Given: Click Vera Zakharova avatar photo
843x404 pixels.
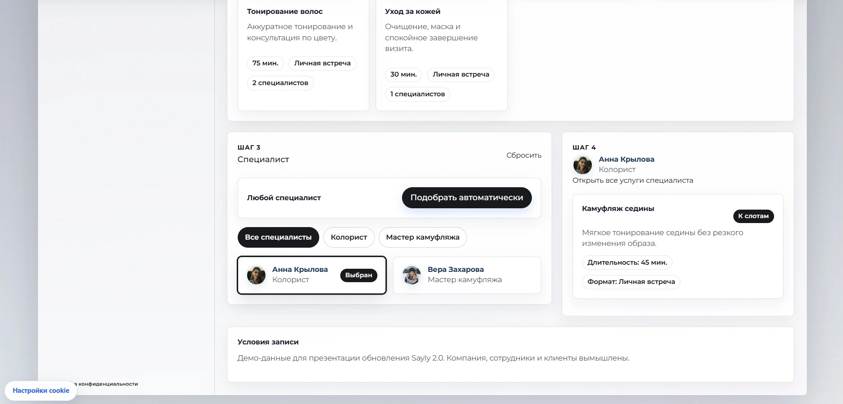Looking at the screenshot, I should point(411,275).
